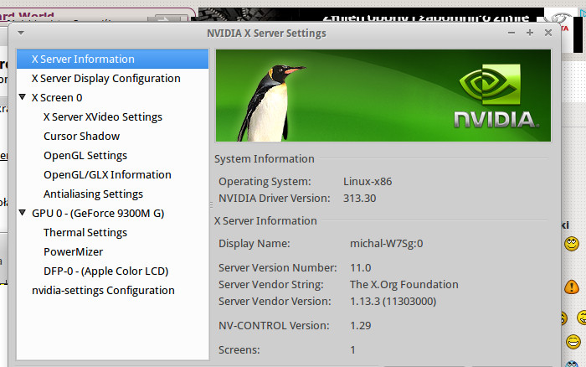Open Antialiasing Settings page
586x367 pixels.
pyautogui.click(x=93, y=194)
